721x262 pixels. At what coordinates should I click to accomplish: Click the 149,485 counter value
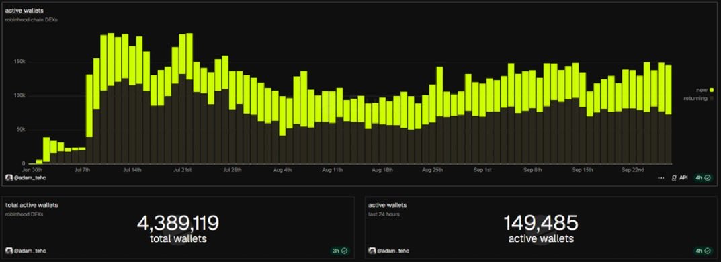[541, 224]
